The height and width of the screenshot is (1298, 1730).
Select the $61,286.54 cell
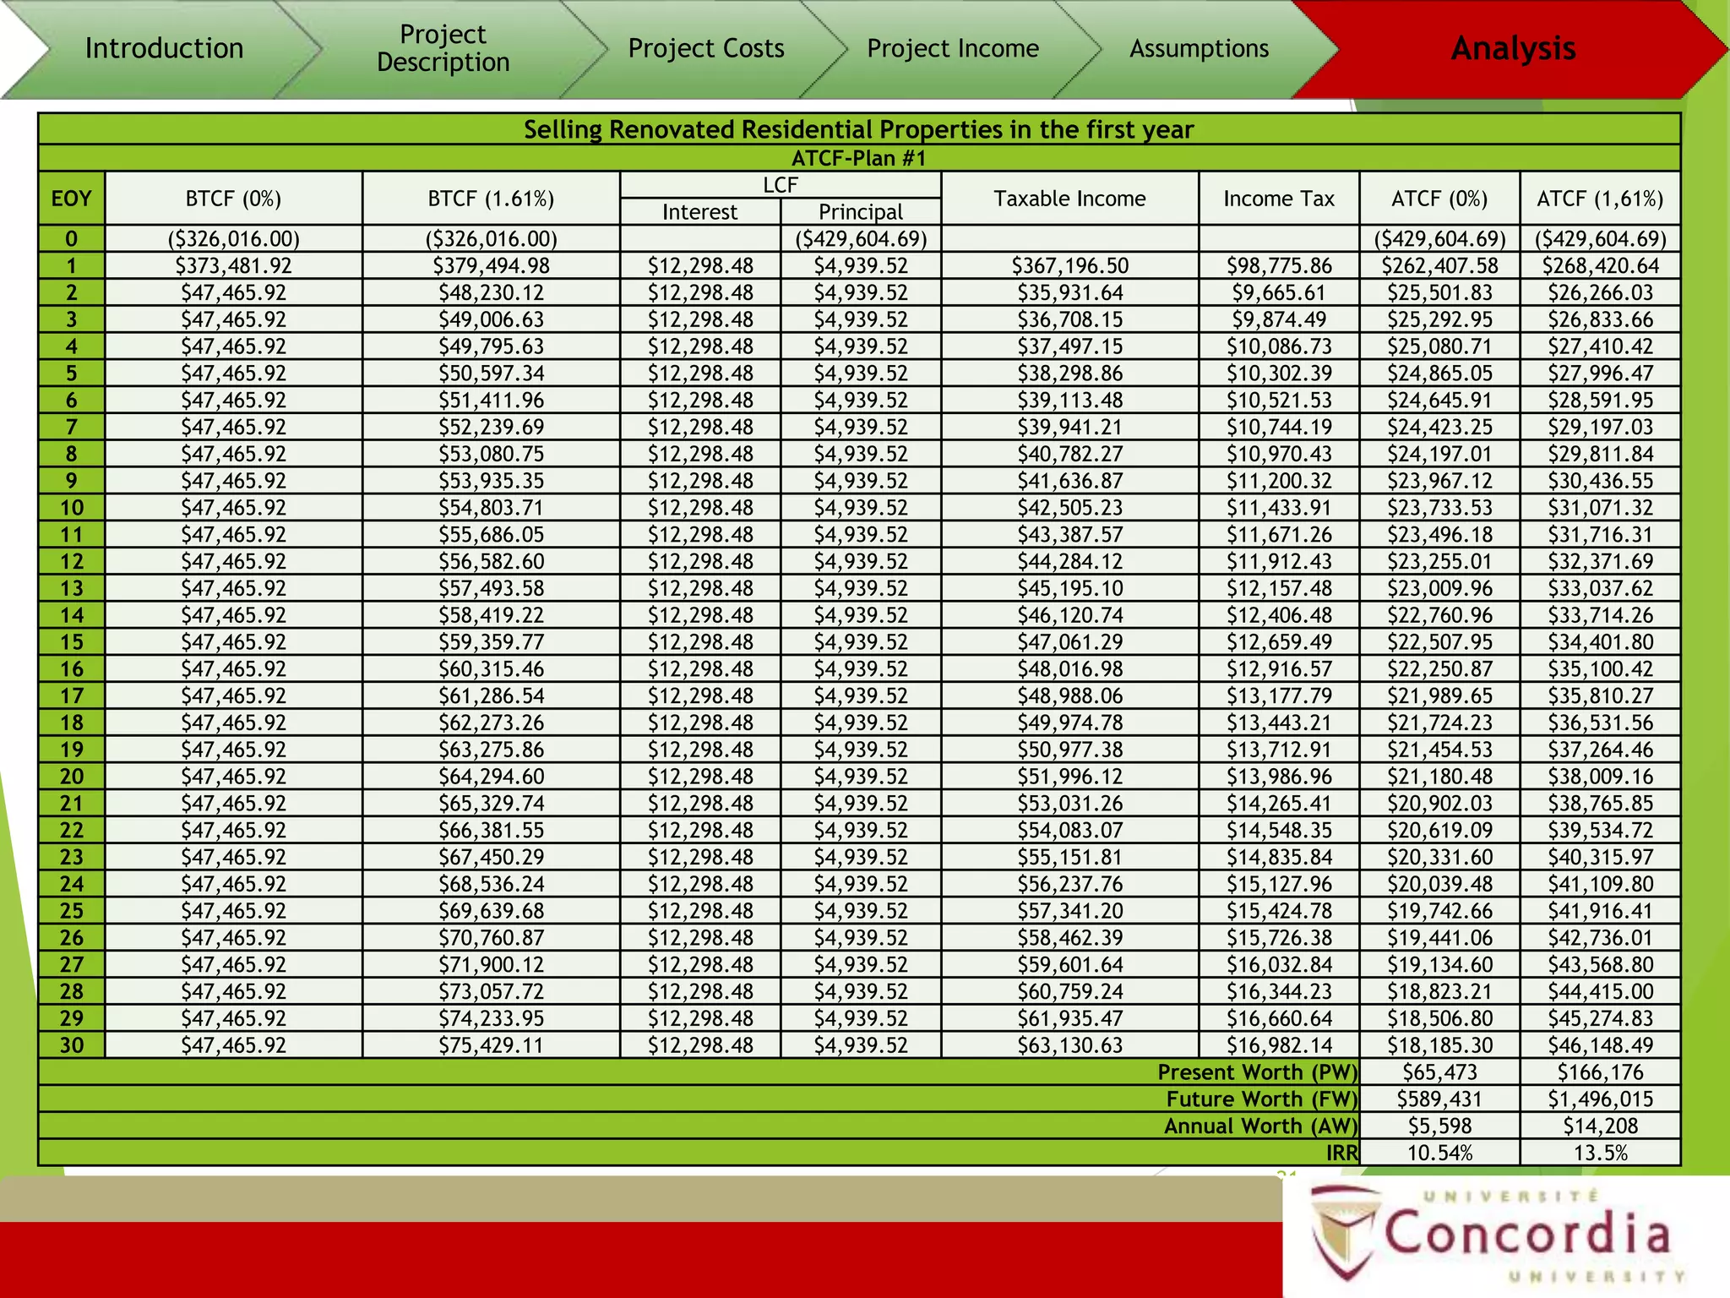tap(491, 695)
